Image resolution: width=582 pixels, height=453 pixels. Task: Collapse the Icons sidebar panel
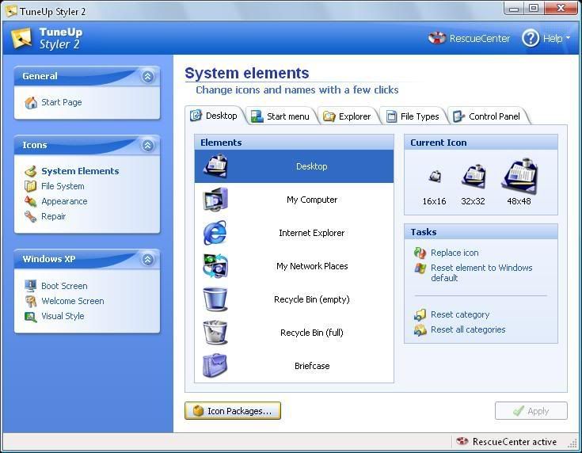point(147,146)
